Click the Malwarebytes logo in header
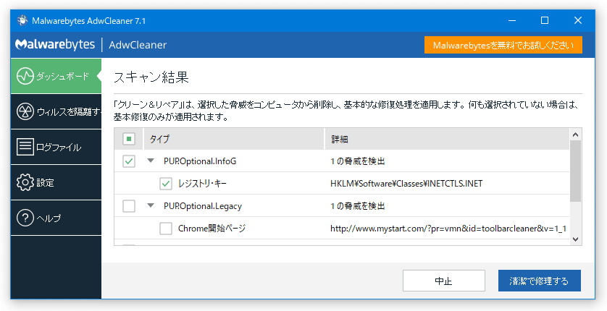The height and width of the screenshot is (311, 607). point(55,44)
